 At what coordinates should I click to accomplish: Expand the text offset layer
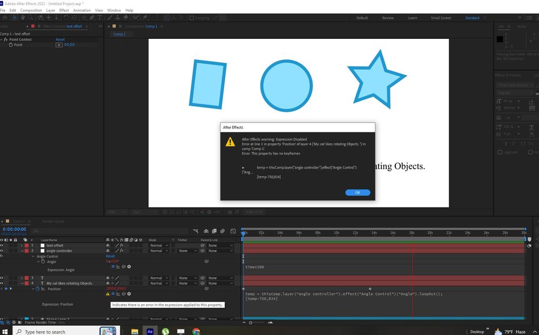pos(22,245)
